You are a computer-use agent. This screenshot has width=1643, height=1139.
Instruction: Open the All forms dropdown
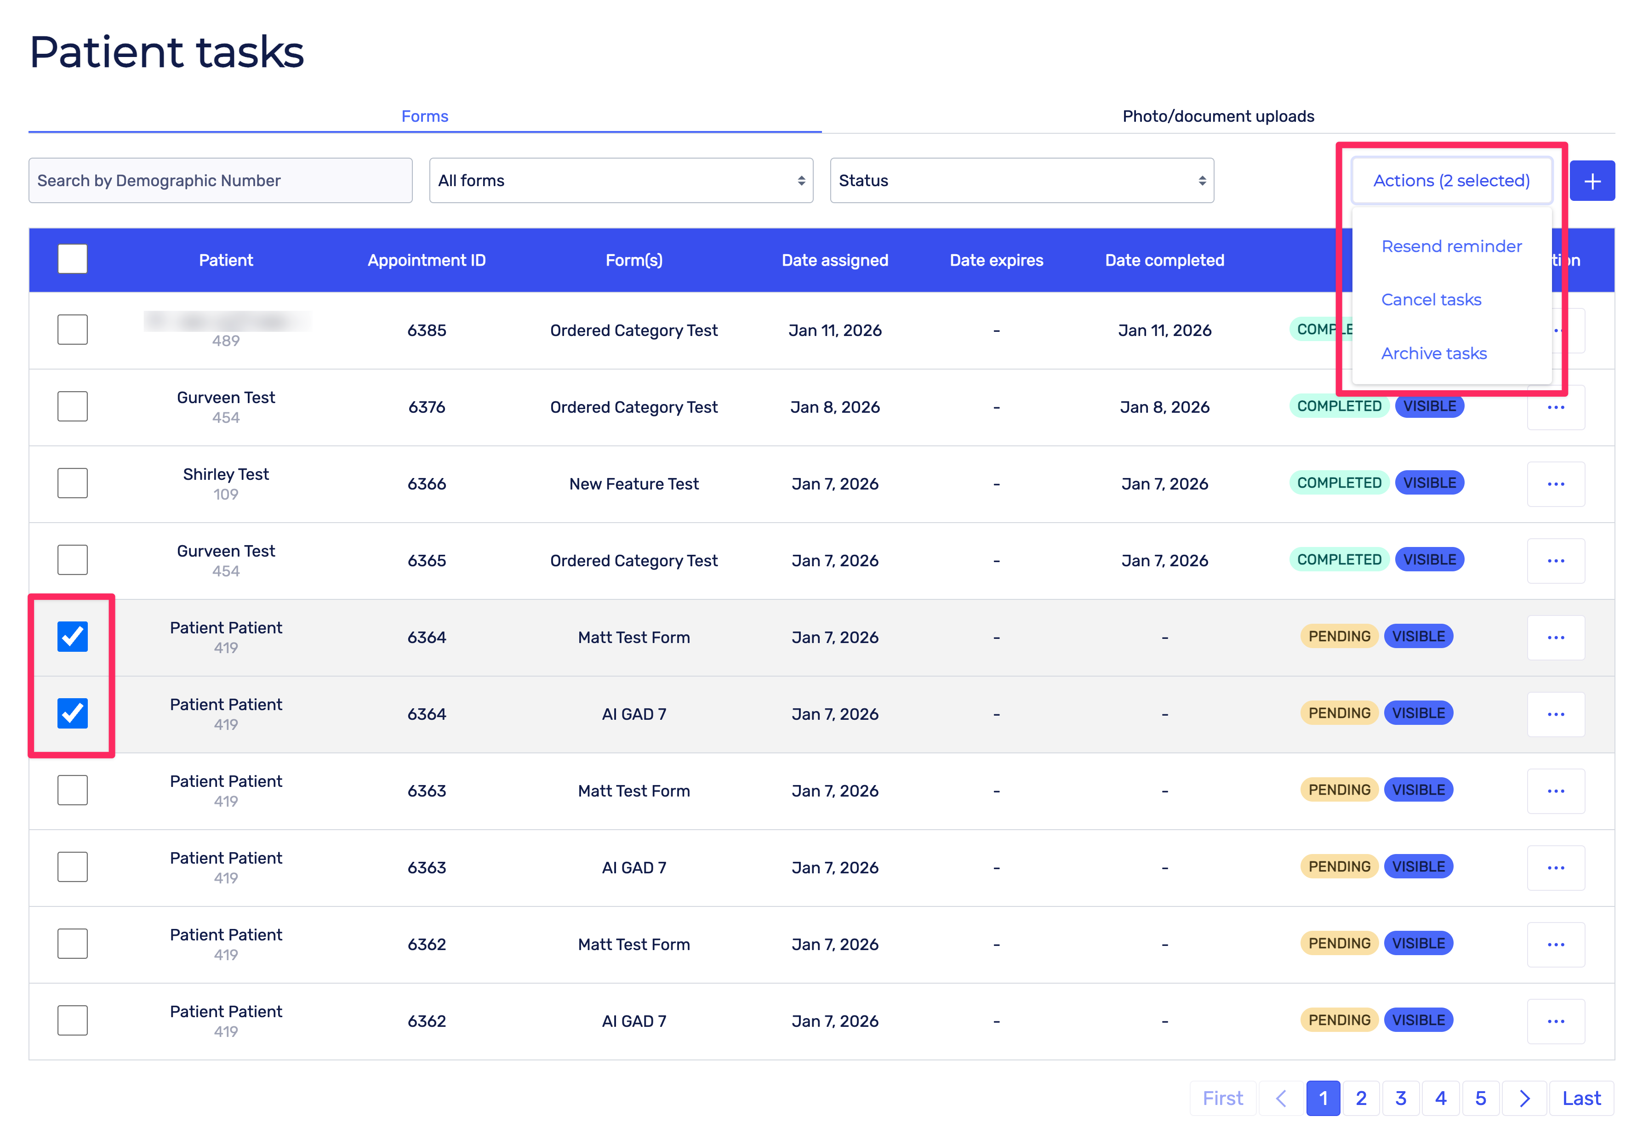point(620,181)
